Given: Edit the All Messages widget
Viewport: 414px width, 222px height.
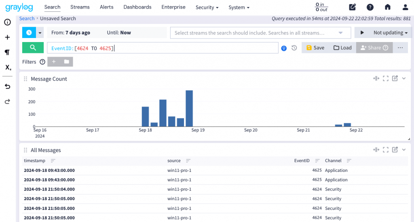Looking at the screenshot, I should point(395,149).
